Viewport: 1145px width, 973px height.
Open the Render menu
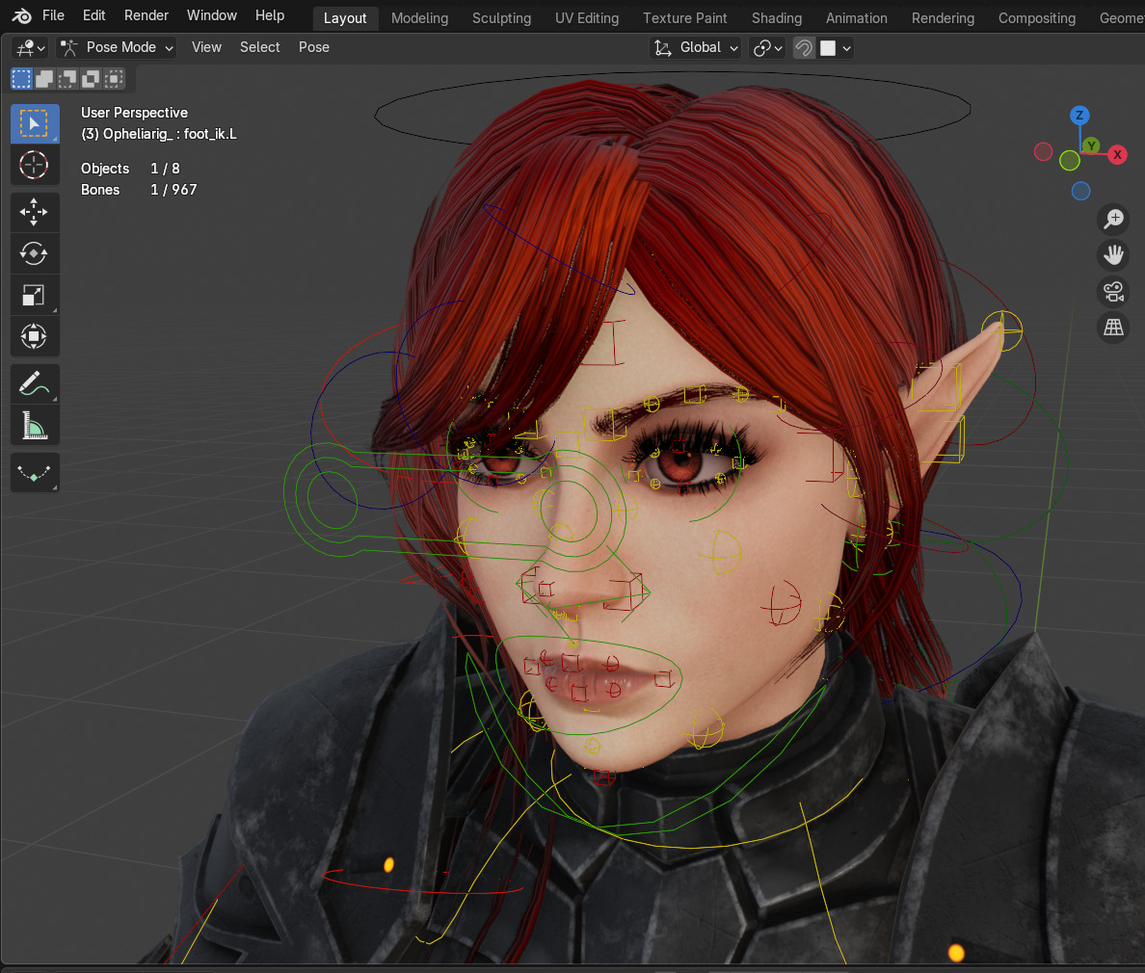click(146, 15)
